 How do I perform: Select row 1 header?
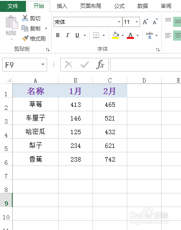(x=6, y=90)
